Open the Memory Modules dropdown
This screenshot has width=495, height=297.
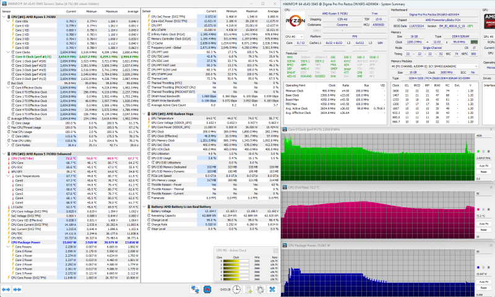[434, 66]
